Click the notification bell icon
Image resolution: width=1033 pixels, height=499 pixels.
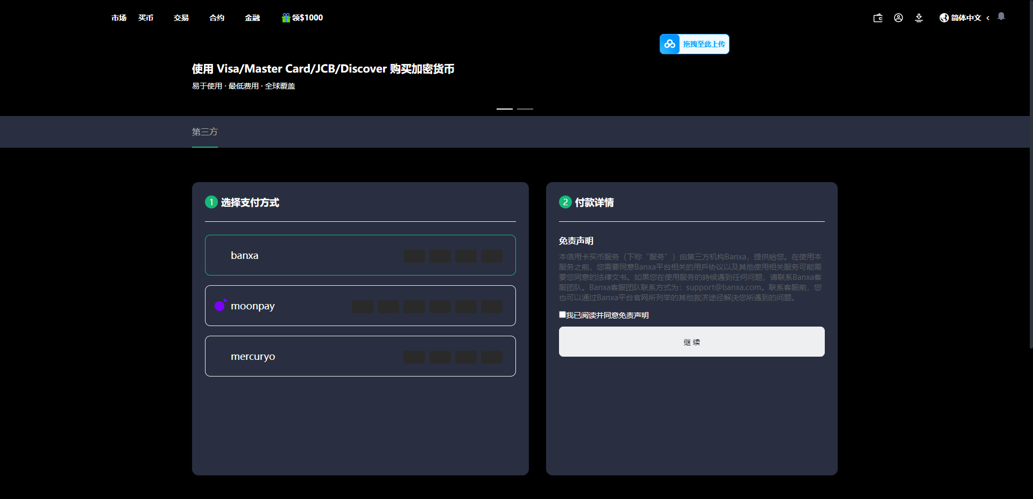(1001, 16)
